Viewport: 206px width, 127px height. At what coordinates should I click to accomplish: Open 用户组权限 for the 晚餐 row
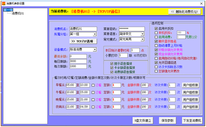pyautogui.click(x=191, y=100)
